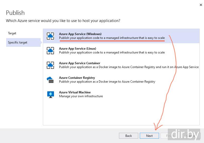The width and height of the screenshot is (204, 143).
Task: Select Azure App Service (Windows) title
Action: click(80, 34)
